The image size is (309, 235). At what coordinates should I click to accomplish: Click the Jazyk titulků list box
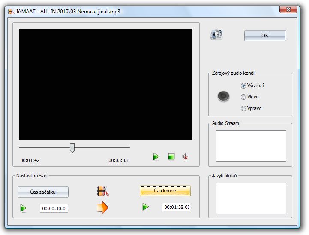[251, 198]
